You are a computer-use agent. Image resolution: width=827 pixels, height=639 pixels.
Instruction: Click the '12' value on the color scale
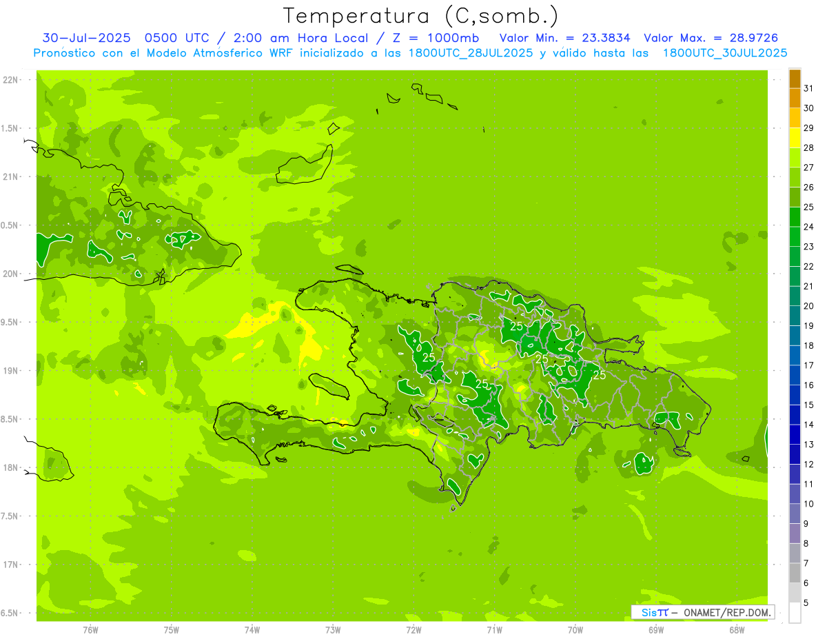(x=809, y=465)
